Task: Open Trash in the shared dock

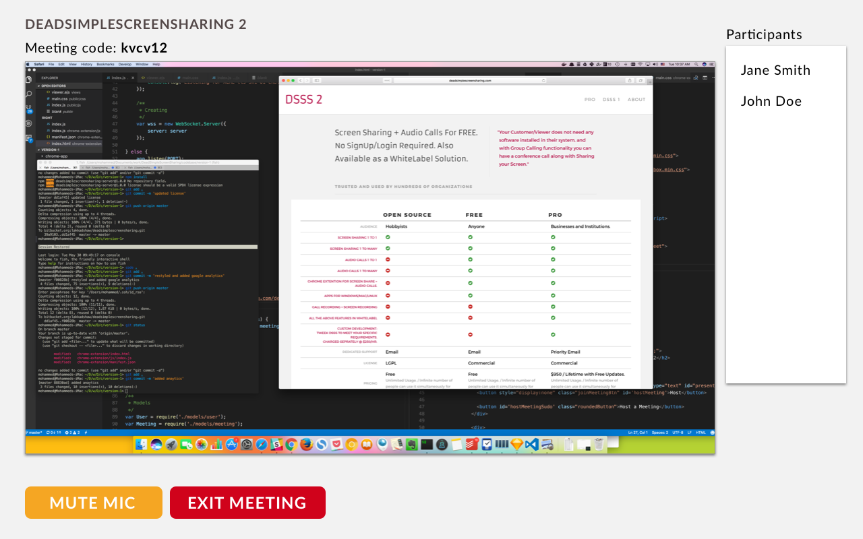Action: point(599,444)
